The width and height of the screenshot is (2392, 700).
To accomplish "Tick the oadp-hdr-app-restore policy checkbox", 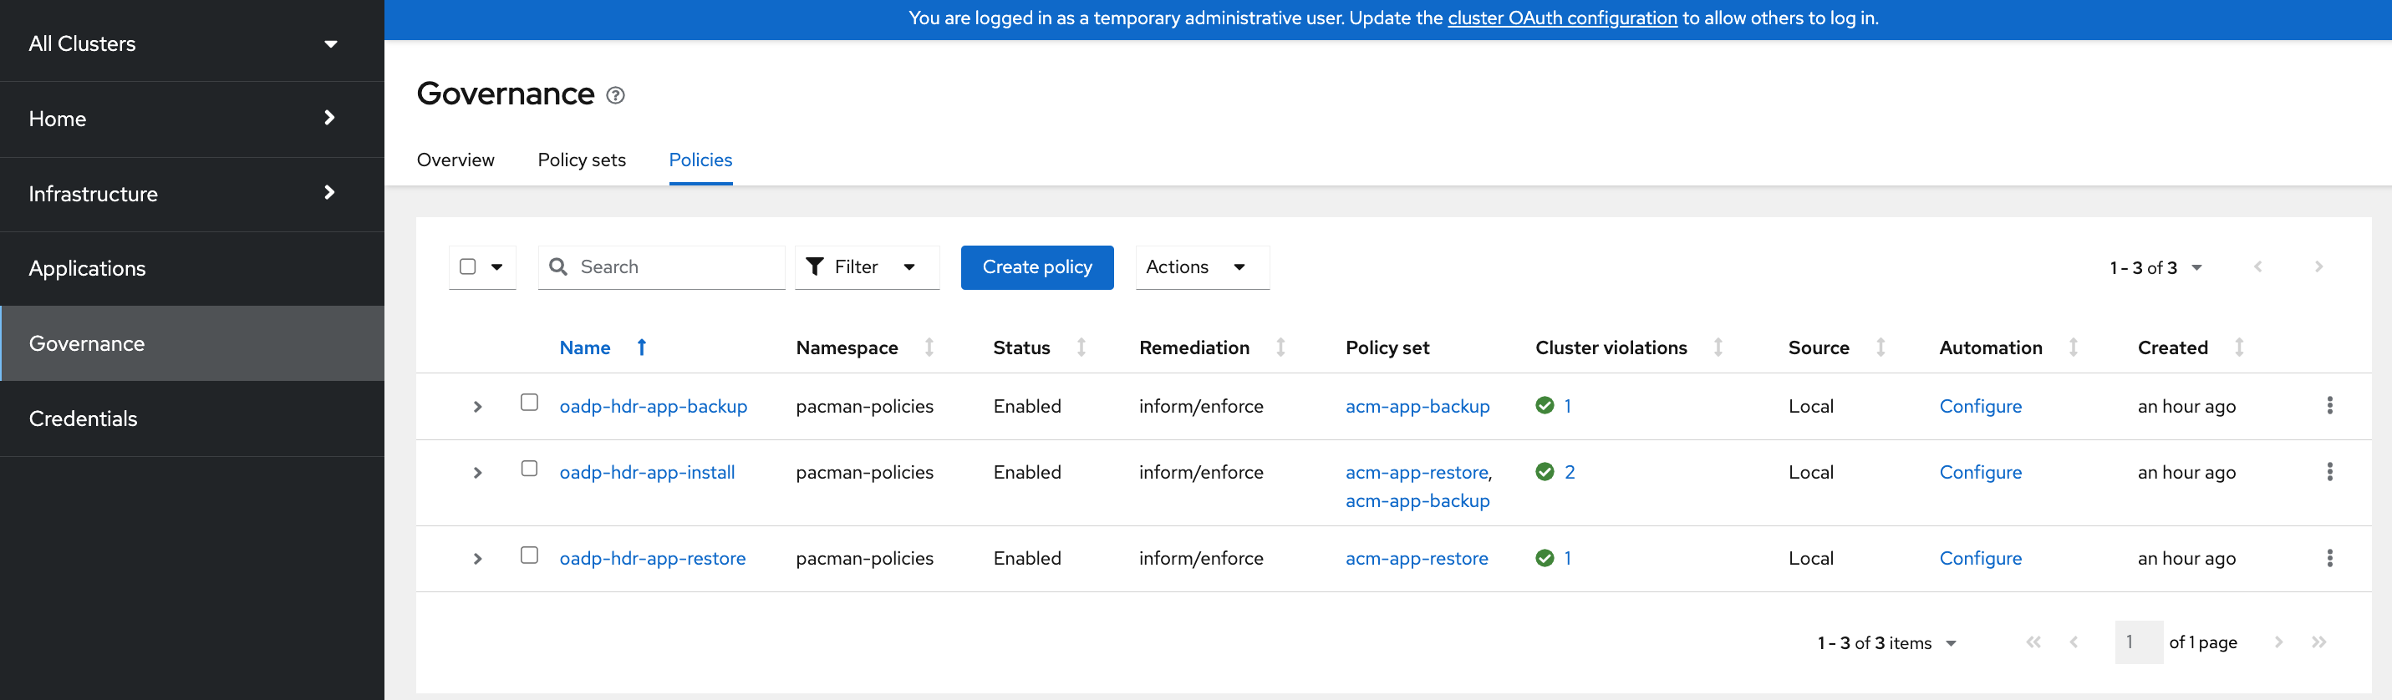I will point(529,555).
